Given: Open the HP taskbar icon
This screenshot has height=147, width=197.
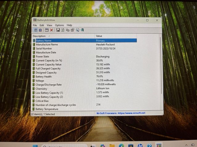Looking at the screenshot, I should point(140,145).
